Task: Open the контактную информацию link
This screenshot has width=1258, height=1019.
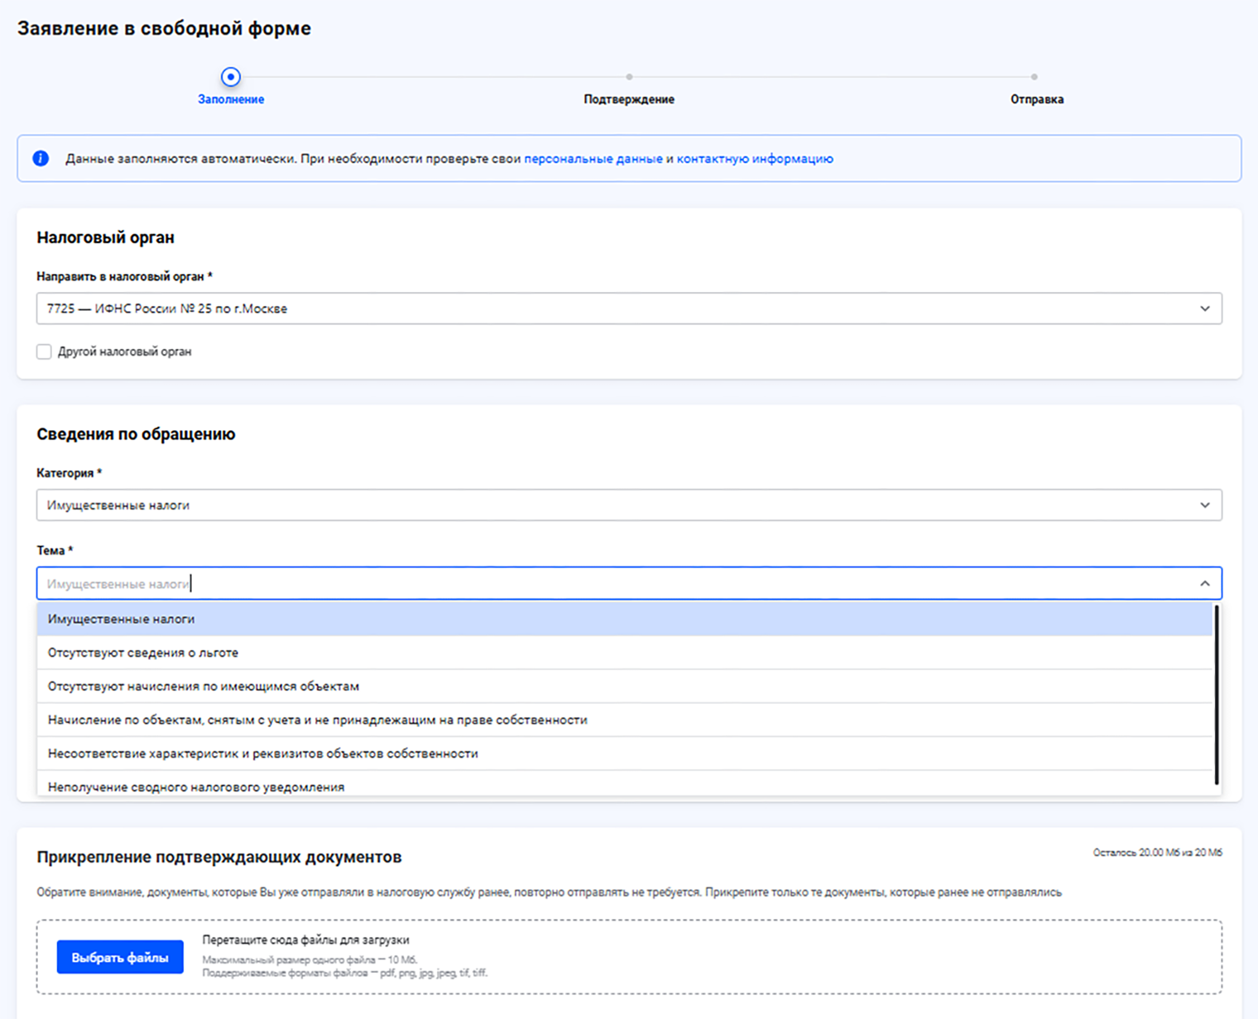Action: [755, 159]
